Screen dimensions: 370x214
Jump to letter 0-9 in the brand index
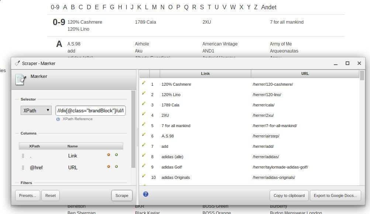tap(55, 7)
